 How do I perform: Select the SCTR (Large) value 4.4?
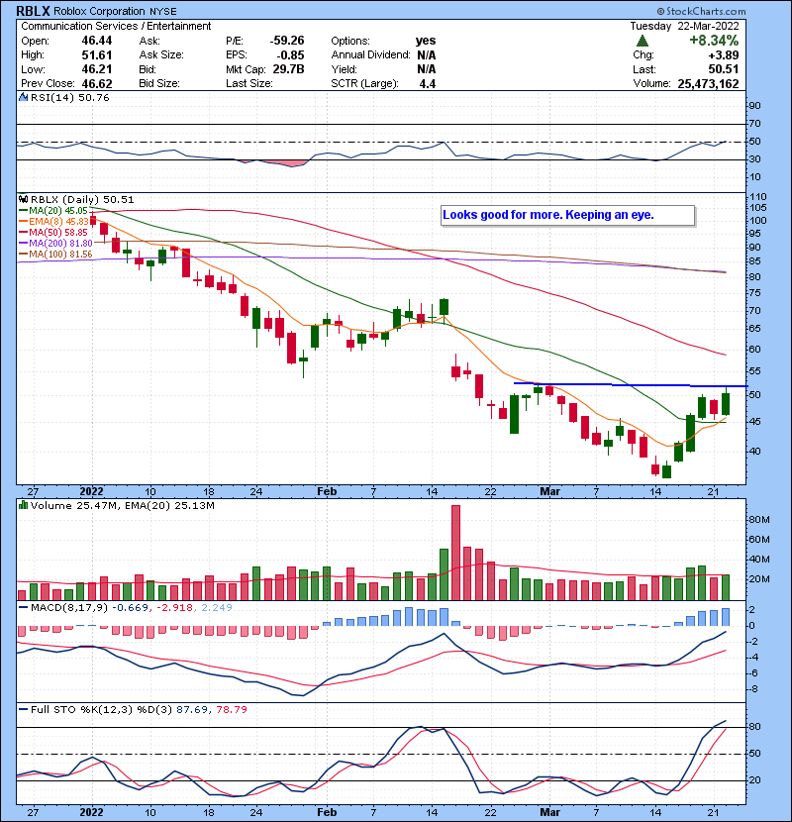pos(428,84)
